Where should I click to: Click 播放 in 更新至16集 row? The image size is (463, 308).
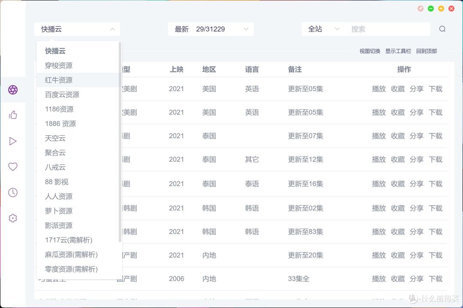tap(379, 184)
